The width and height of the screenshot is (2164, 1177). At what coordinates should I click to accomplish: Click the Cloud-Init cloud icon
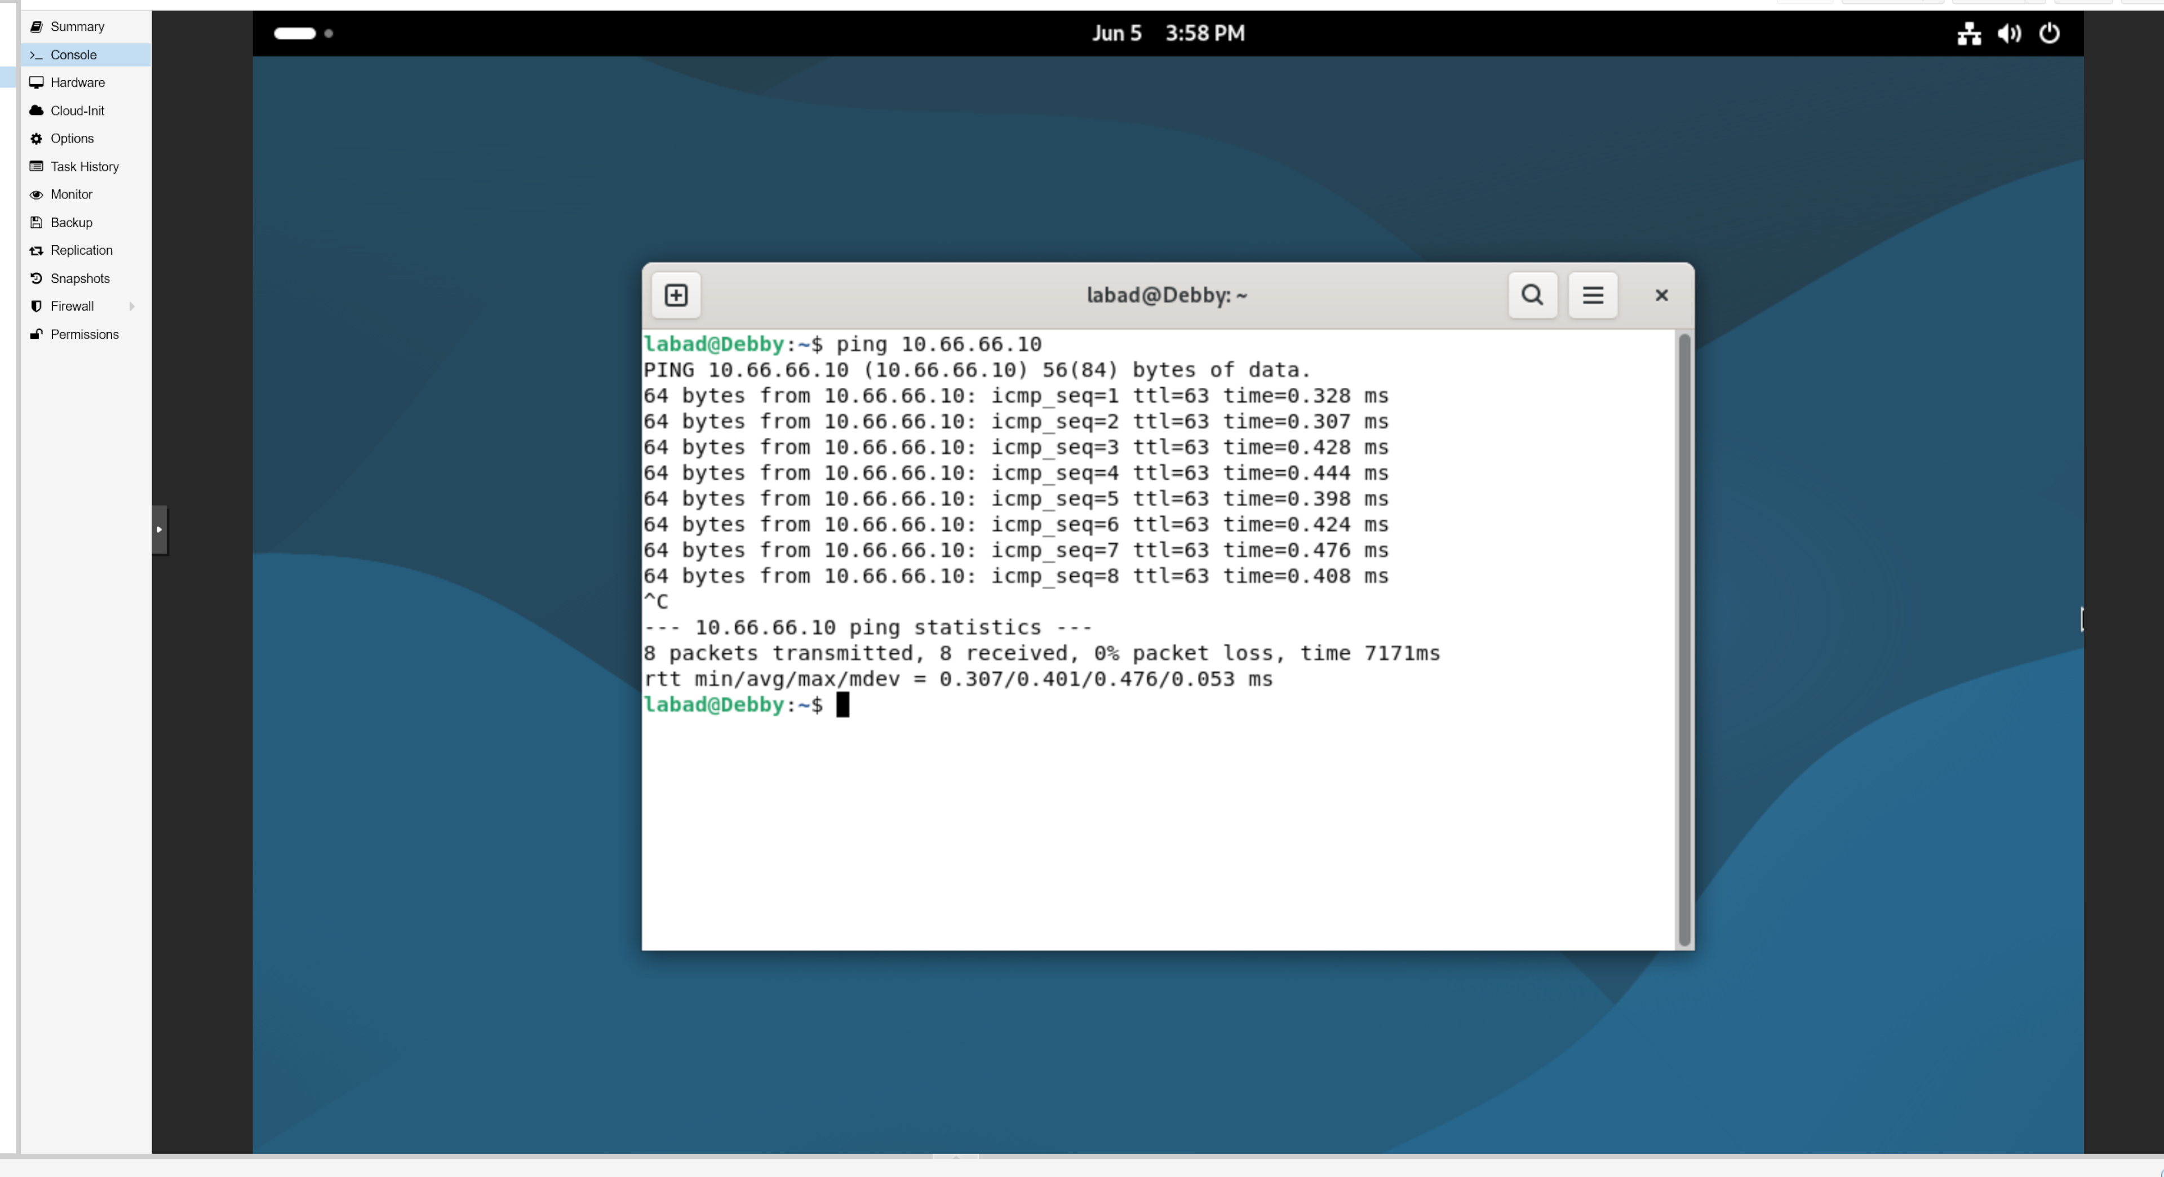(36, 111)
